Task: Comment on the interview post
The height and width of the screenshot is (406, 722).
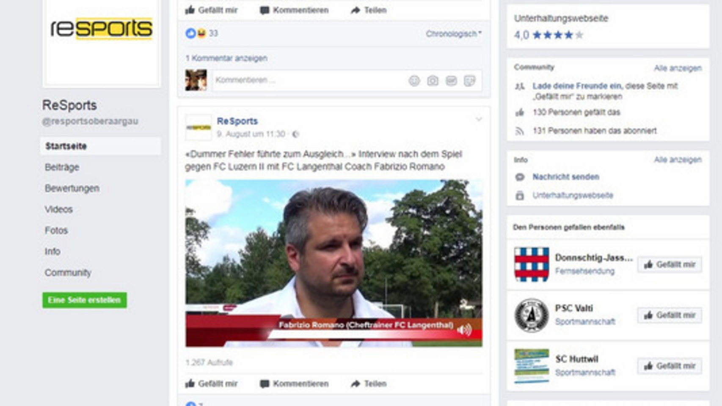Action: pyautogui.click(x=294, y=384)
